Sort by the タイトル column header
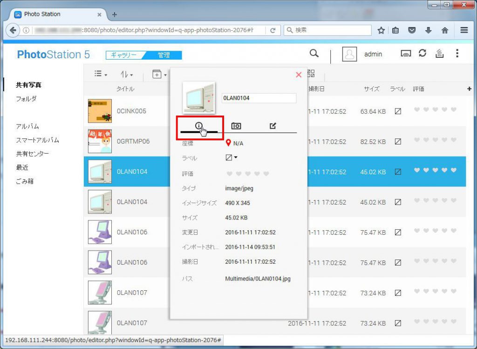 click(125, 89)
